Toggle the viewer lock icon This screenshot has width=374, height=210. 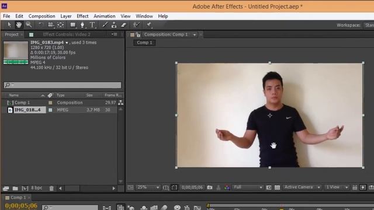click(x=138, y=35)
